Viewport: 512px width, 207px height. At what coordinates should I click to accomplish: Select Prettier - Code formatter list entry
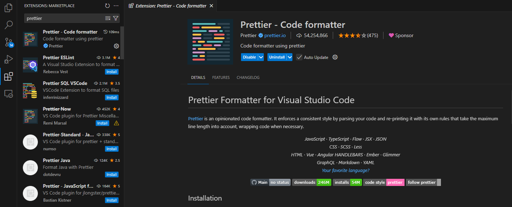click(71, 39)
